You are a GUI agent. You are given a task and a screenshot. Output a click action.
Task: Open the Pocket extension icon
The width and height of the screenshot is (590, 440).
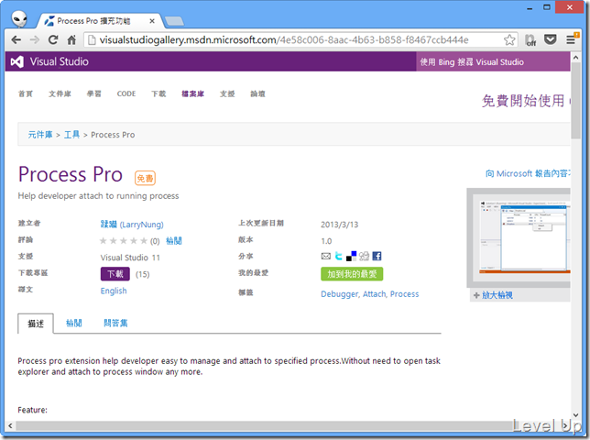point(551,39)
